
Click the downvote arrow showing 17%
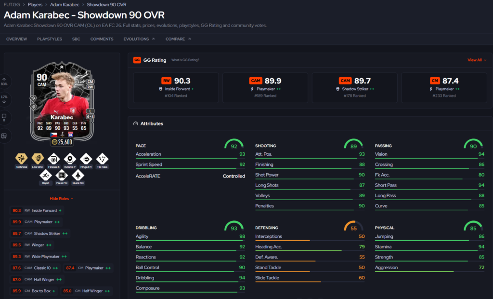click(x=4, y=99)
